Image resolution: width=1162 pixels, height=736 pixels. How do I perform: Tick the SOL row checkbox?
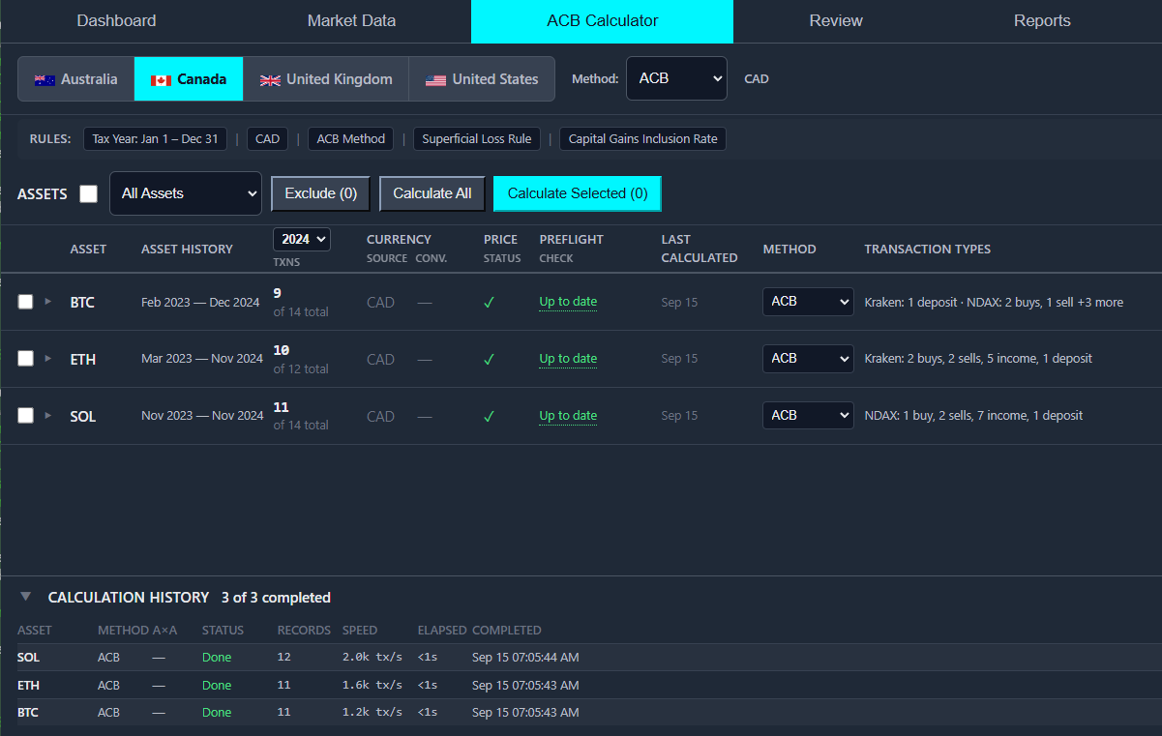pyautogui.click(x=25, y=416)
